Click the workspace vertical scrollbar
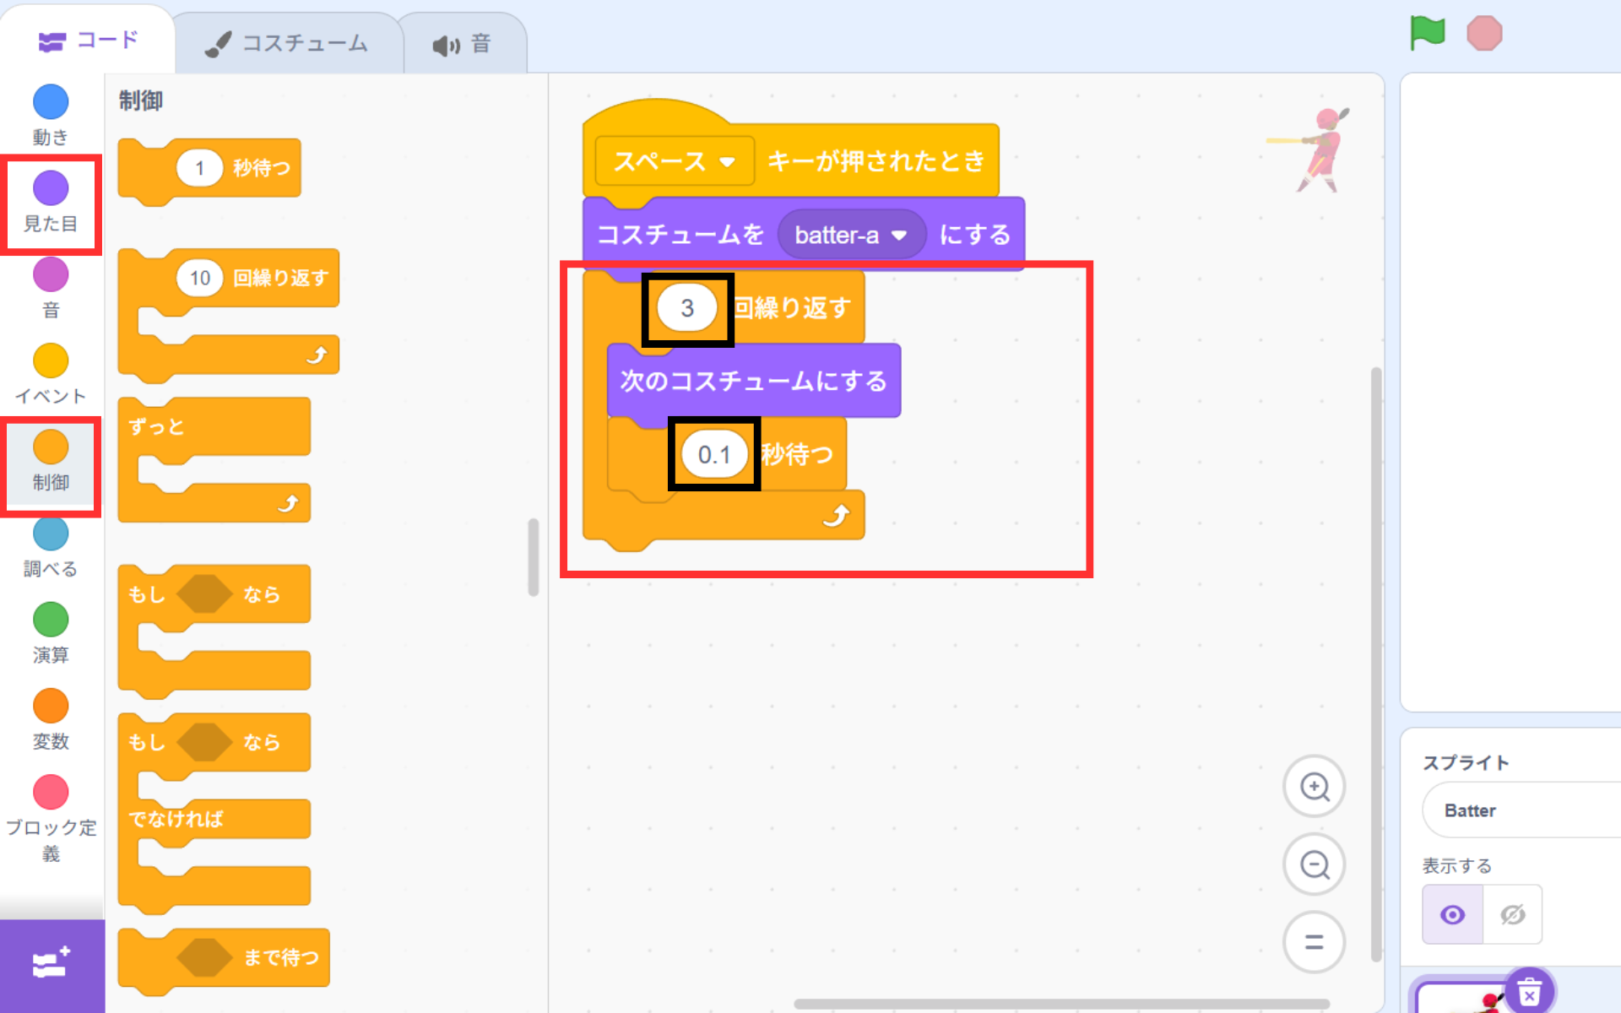The height and width of the screenshot is (1013, 1621). [x=1375, y=663]
